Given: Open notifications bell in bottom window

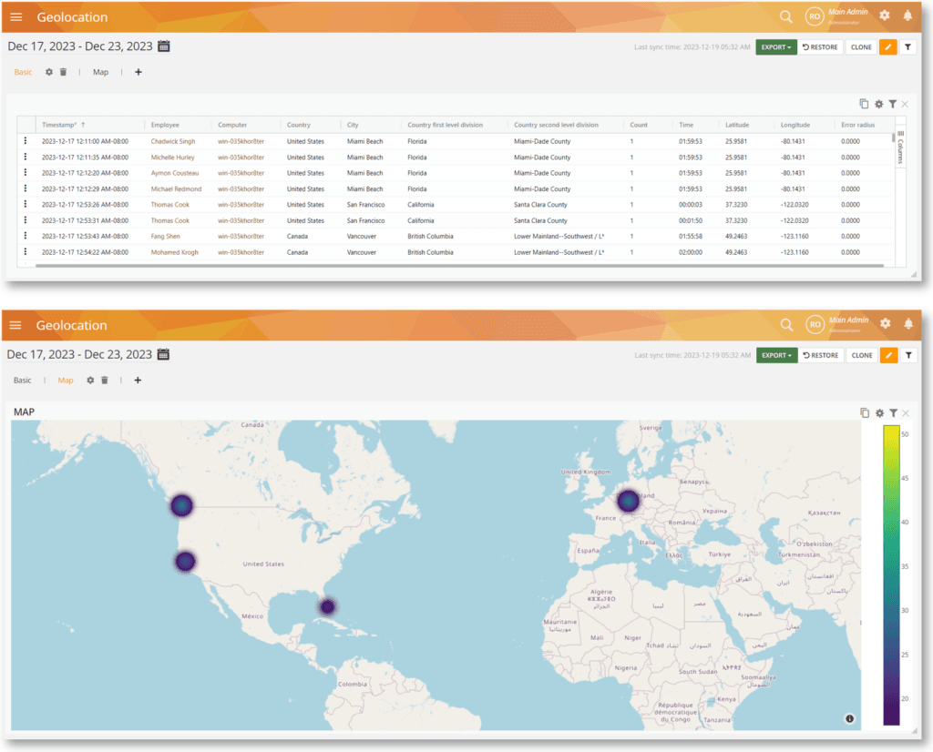Looking at the screenshot, I should (908, 323).
